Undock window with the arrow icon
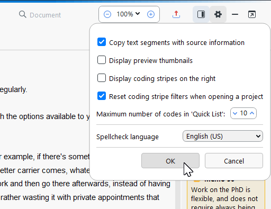This screenshot has width=271, height=209. (x=252, y=14)
